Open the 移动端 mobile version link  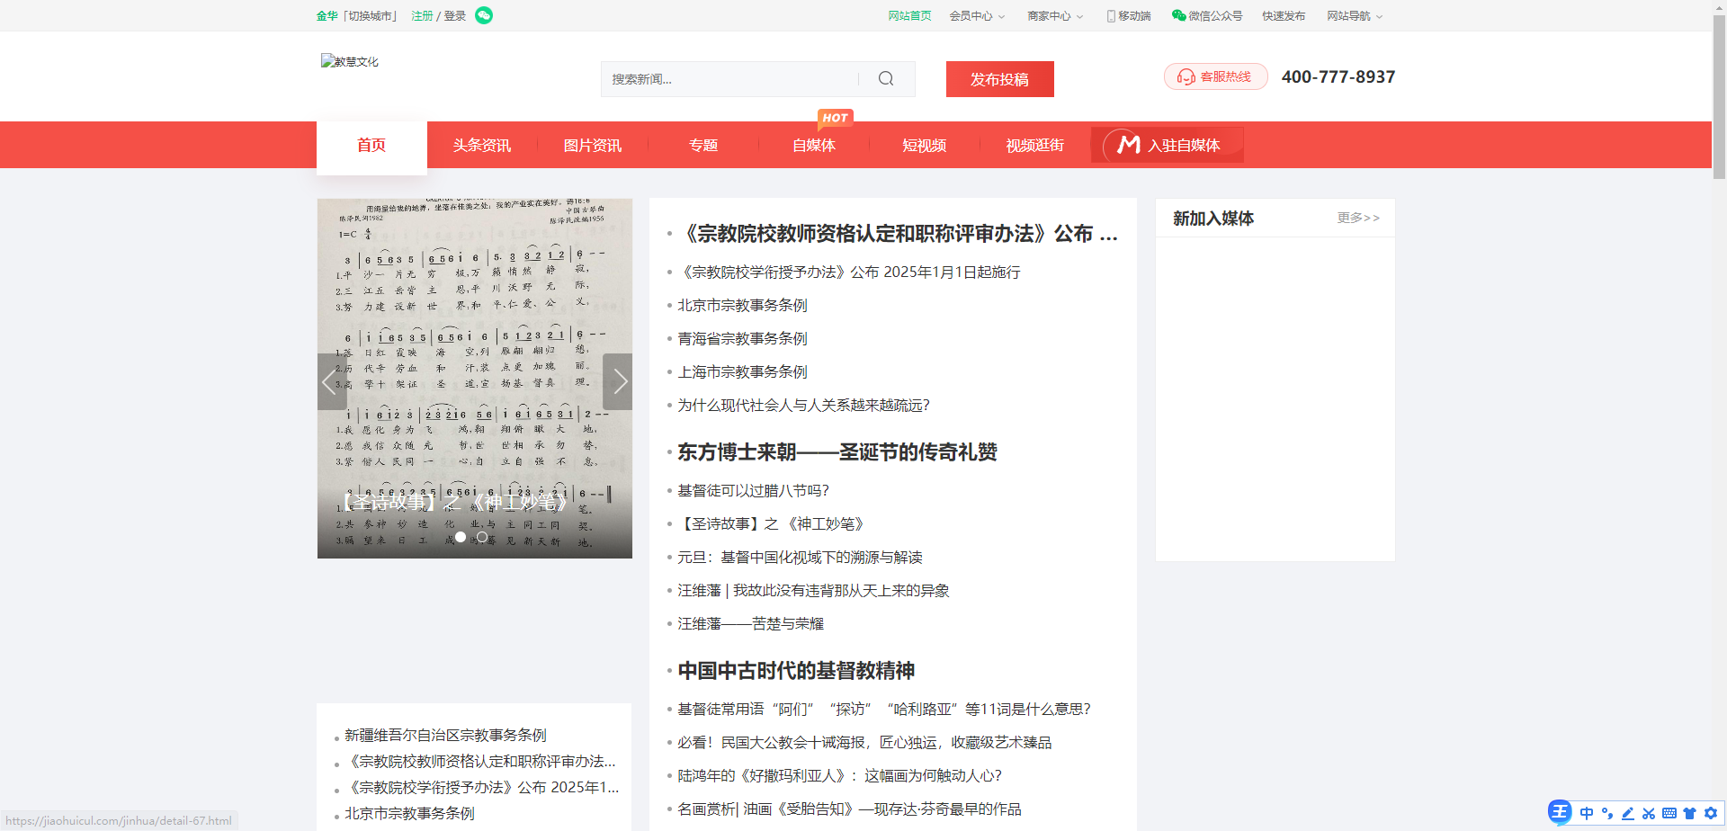pyautogui.click(x=1129, y=15)
